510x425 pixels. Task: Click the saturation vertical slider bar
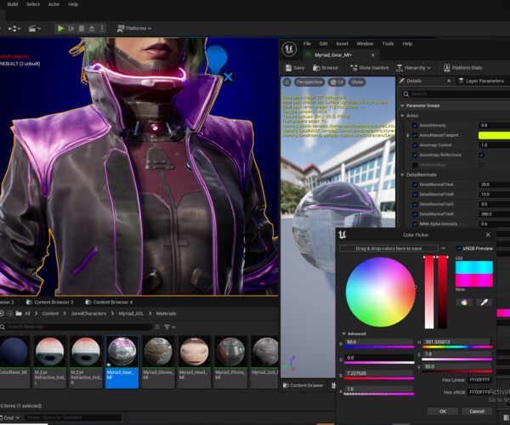pyautogui.click(x=429, y=292)
